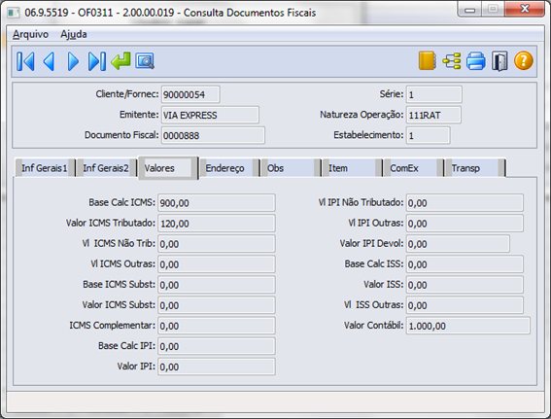Click the Série field
This screenshot has width=551, height=419.
(x=434, y=94)
